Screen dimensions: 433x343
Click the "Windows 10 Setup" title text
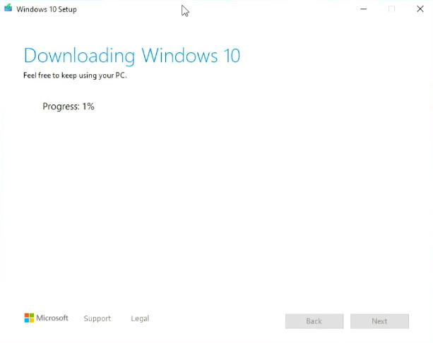pos(47,10)
